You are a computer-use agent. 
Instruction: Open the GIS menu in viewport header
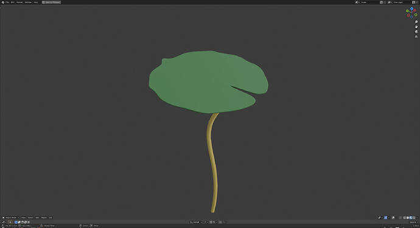tap(51, 218)
